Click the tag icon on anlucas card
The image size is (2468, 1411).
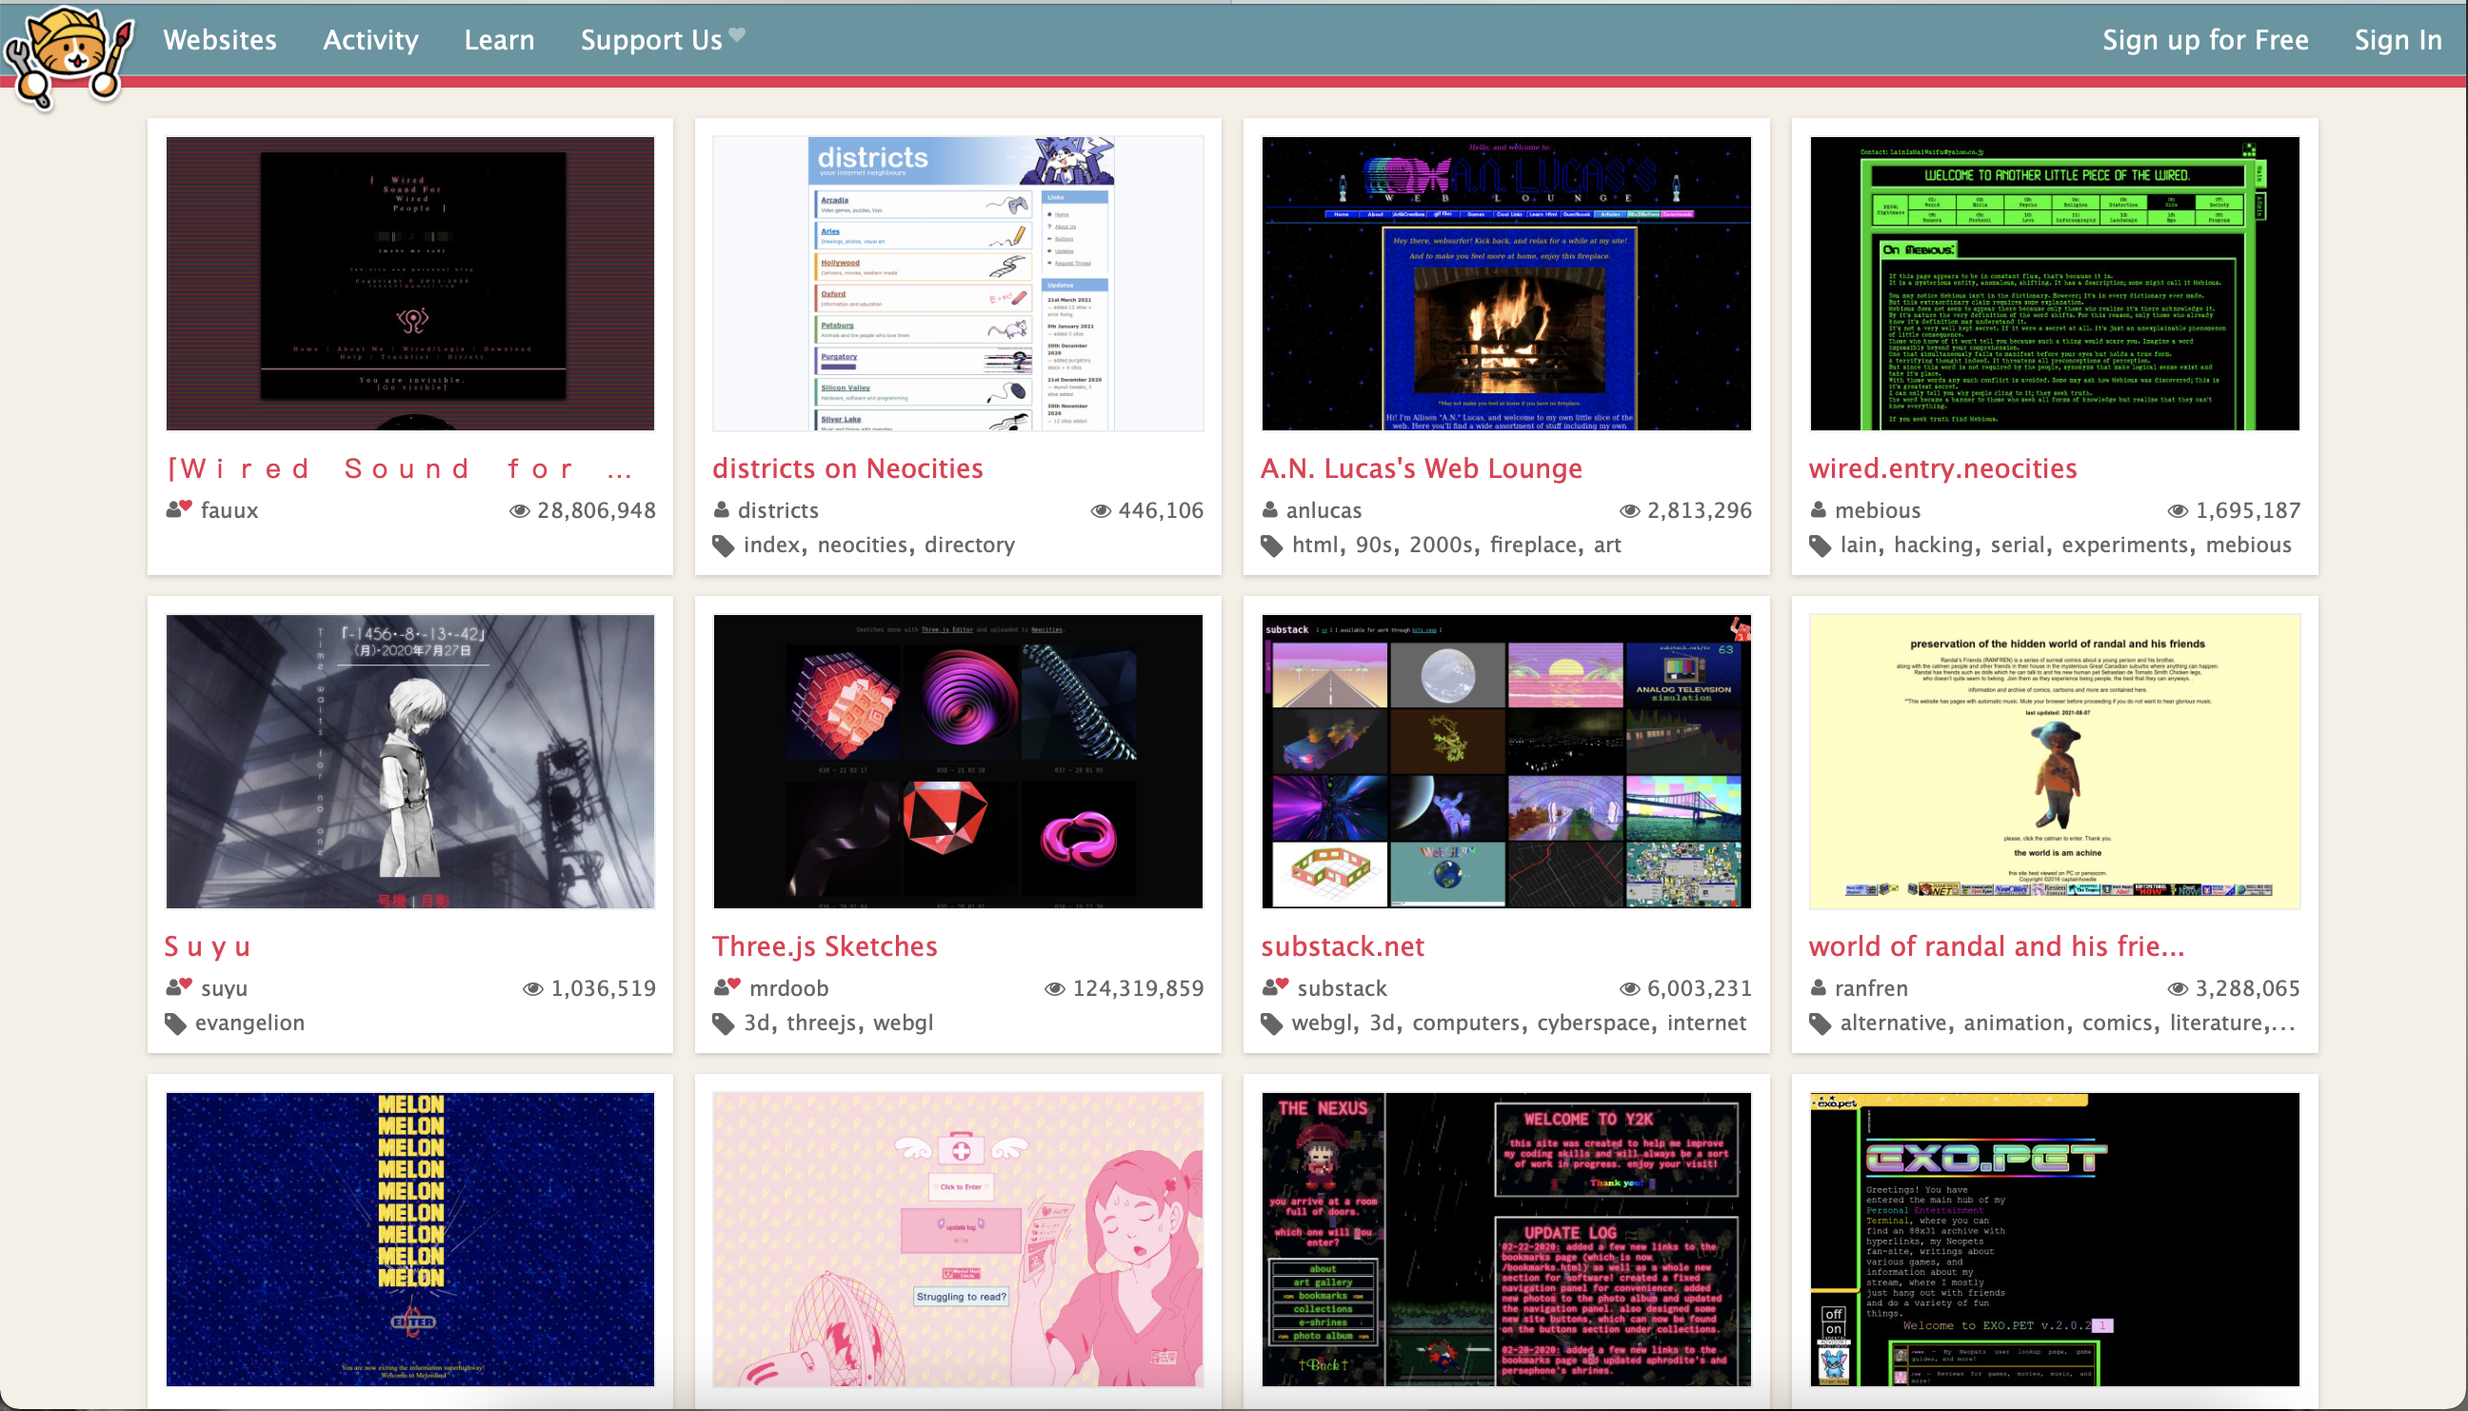point(1272,546)
